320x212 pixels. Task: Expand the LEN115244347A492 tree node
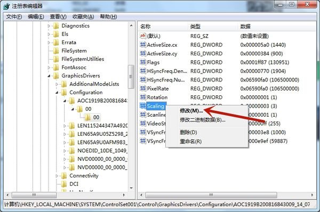click(x=65, y=126)
